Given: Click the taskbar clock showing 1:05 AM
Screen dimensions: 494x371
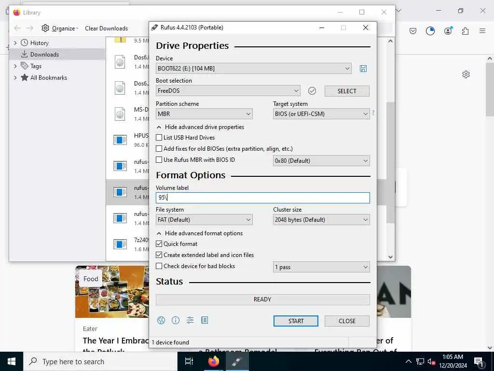Looking at the screenshot, I should (x=453, y=361).
